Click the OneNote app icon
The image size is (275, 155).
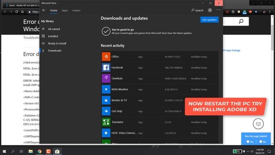pos(106,78)
